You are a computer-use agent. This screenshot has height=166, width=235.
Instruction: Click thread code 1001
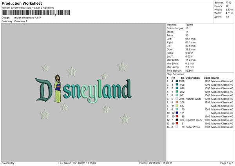click(x=207, y=127)
